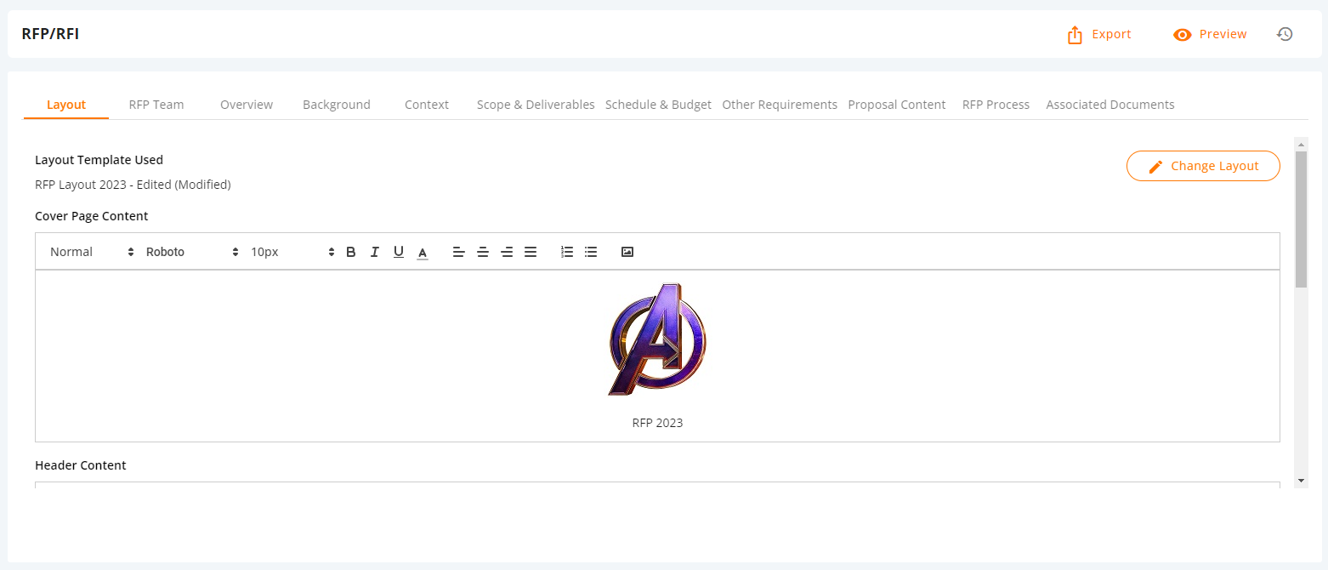The image size is (1328, 570).
Task: Open the RFP Process tab
Action: pyautogui.click(x=996, y=105)
